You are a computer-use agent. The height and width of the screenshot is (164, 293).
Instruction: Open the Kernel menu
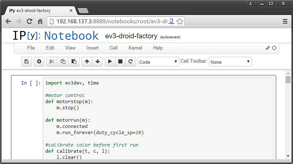click(x=135, y=48)
